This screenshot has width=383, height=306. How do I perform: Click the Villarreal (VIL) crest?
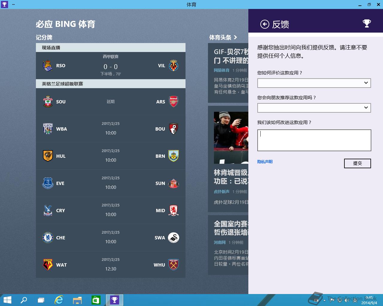pyautogui.click(x=174, y=66)
